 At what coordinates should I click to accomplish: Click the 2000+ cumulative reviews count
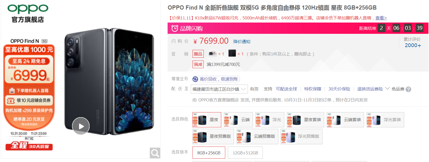point(413,45)
